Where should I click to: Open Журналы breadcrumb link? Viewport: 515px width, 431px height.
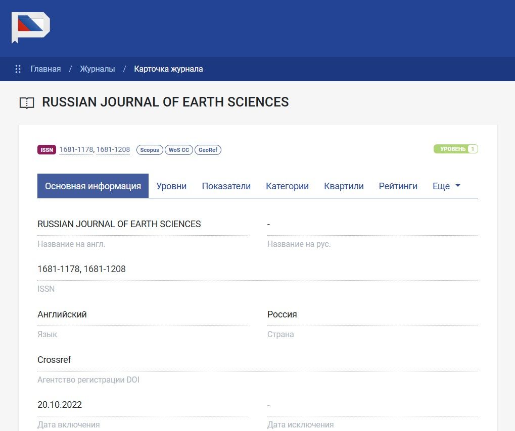[97, 69]
